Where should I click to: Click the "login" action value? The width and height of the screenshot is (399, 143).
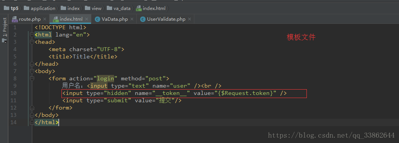click(105, 78)
